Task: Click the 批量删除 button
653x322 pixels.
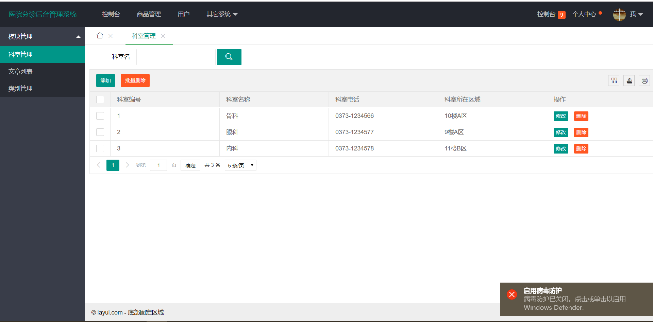Action: pyautogui.click(x=135, y=80)
